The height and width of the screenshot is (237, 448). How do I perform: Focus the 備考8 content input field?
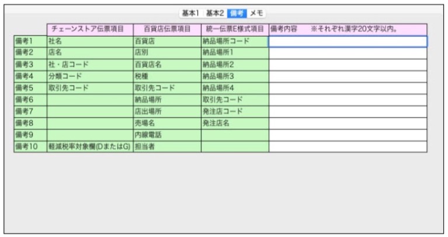coord(348,123)
